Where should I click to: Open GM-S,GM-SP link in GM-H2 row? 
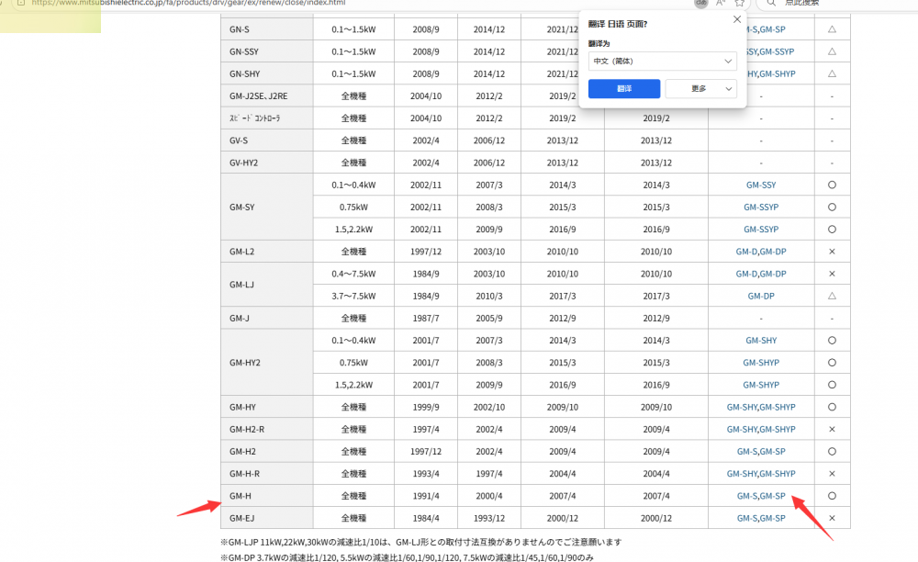click(x=760, y=452)
